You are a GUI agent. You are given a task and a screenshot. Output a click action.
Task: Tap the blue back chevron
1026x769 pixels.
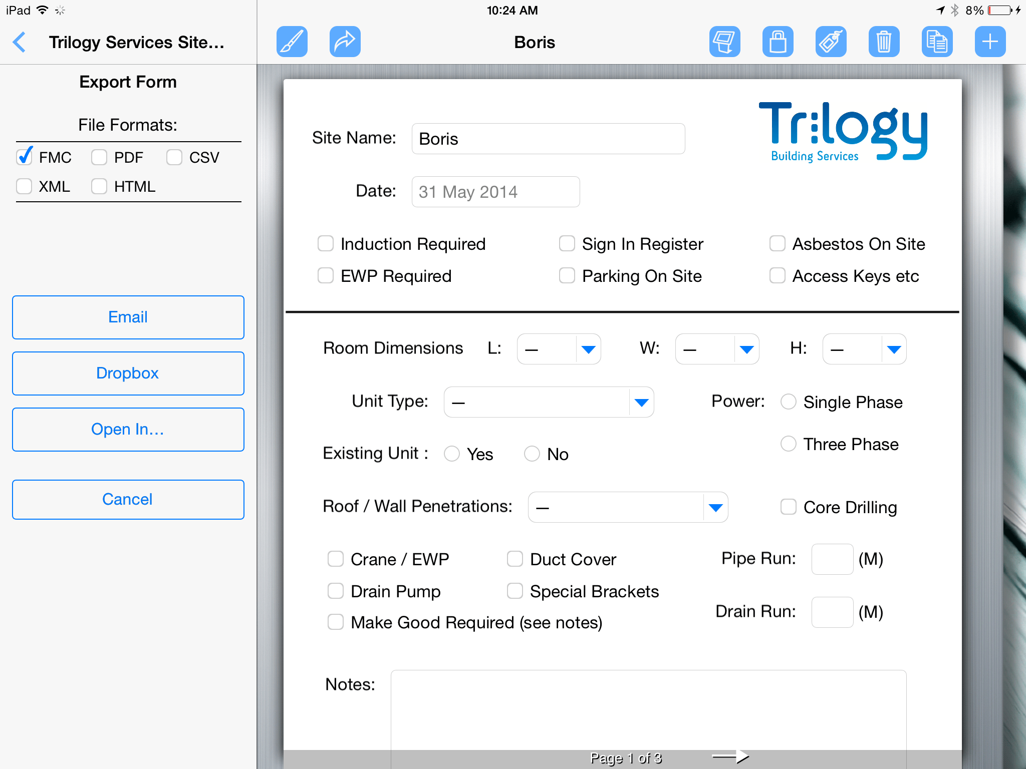pyautogui.click(x=19, y=42)
